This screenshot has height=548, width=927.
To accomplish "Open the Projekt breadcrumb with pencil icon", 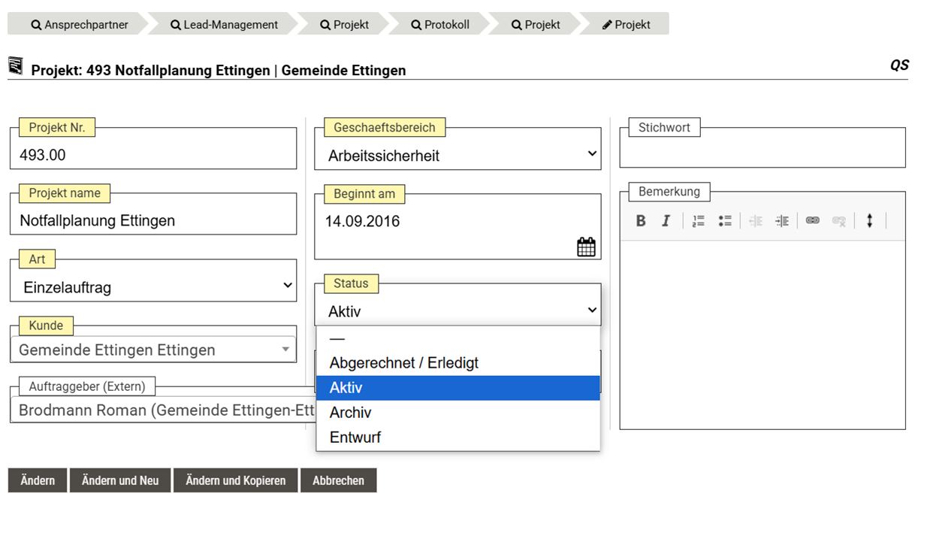I will coord(627,24).
